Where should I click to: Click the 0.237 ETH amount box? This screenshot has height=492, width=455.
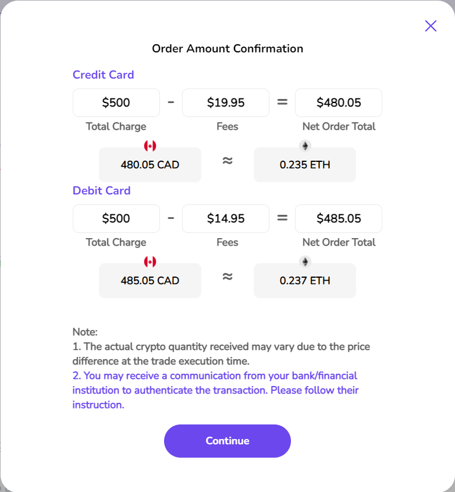305,281
